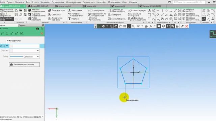Click the concentric circles constraint icon
The image size is (216, 121).
point(171,19)
